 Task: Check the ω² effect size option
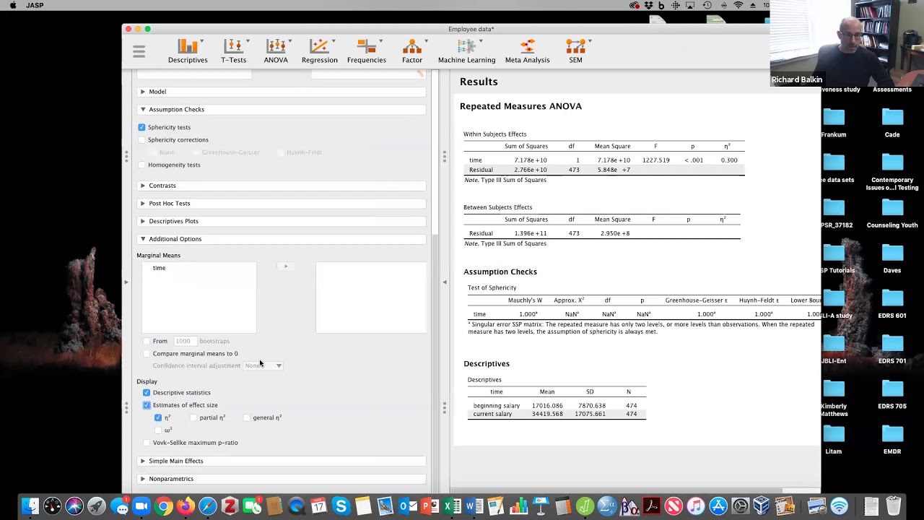point(158,430)
